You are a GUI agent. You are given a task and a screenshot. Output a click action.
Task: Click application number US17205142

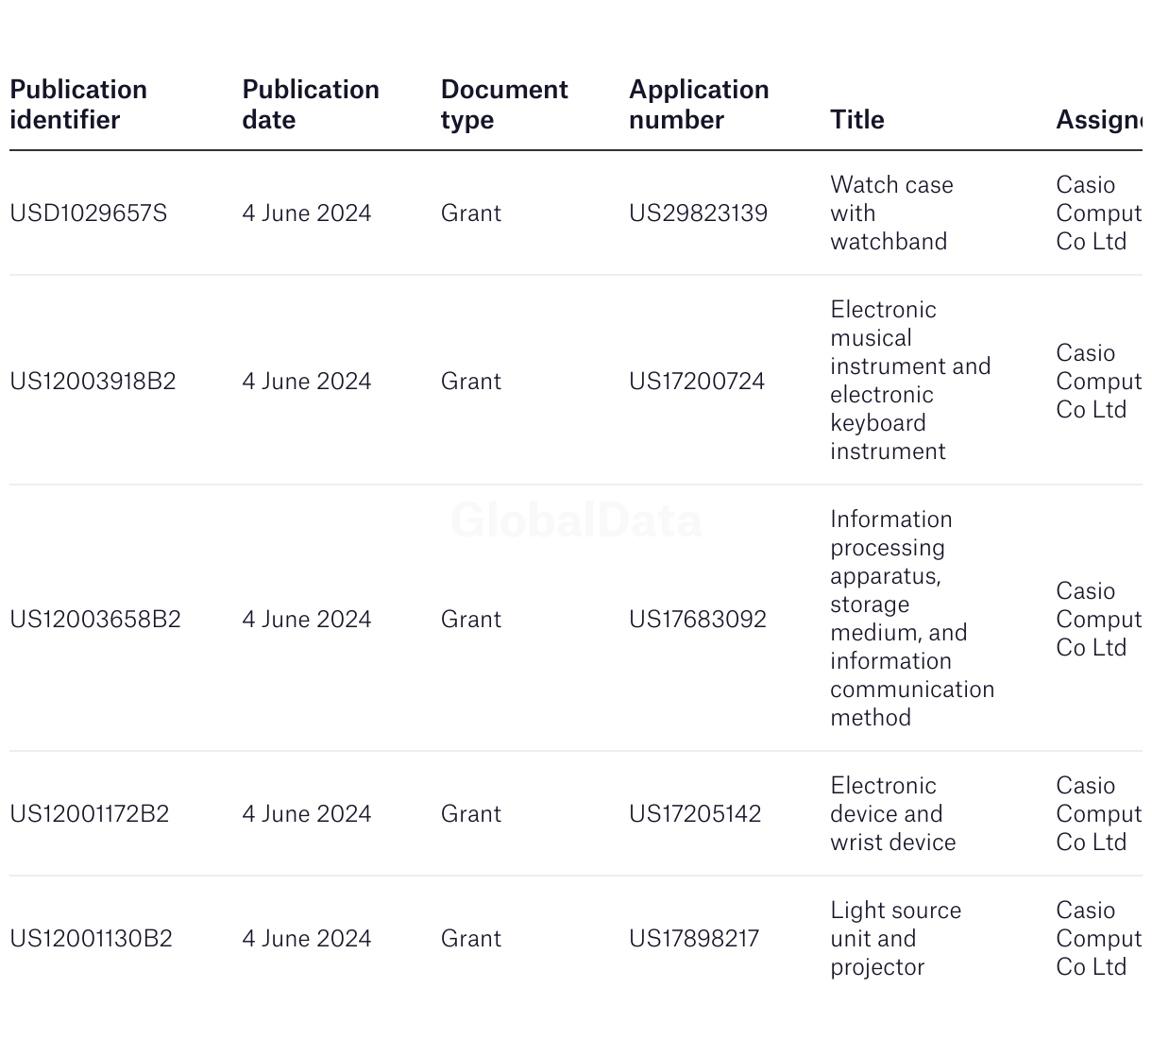pos(695,814)
